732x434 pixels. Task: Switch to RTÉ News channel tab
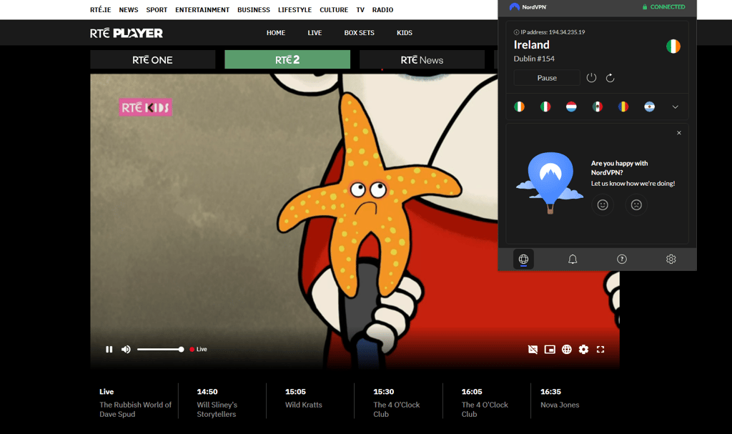pyautogui.click(x=422, y=60)
